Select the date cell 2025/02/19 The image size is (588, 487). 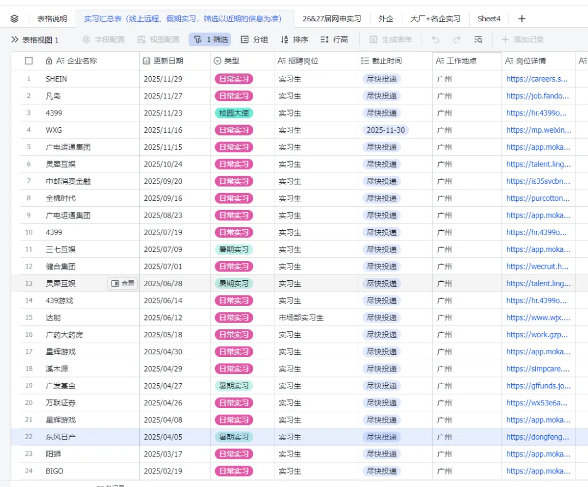point(175,471)
